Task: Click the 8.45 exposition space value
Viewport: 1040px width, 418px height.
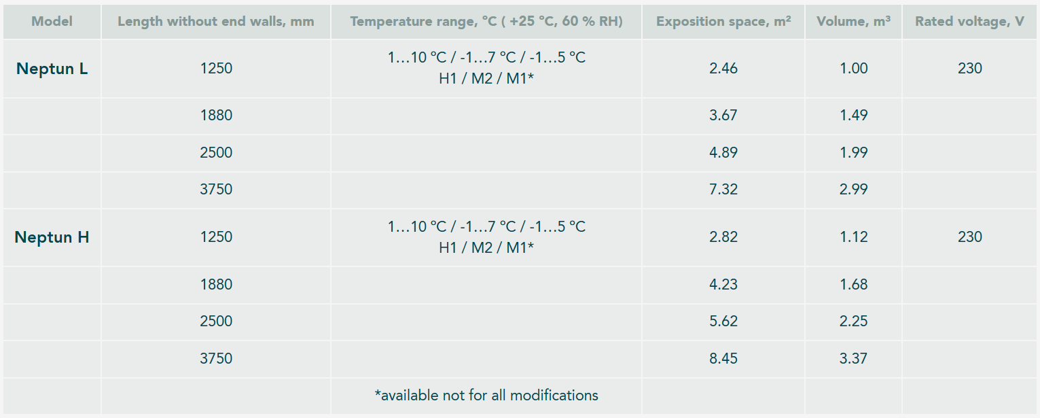Action: 723,358
